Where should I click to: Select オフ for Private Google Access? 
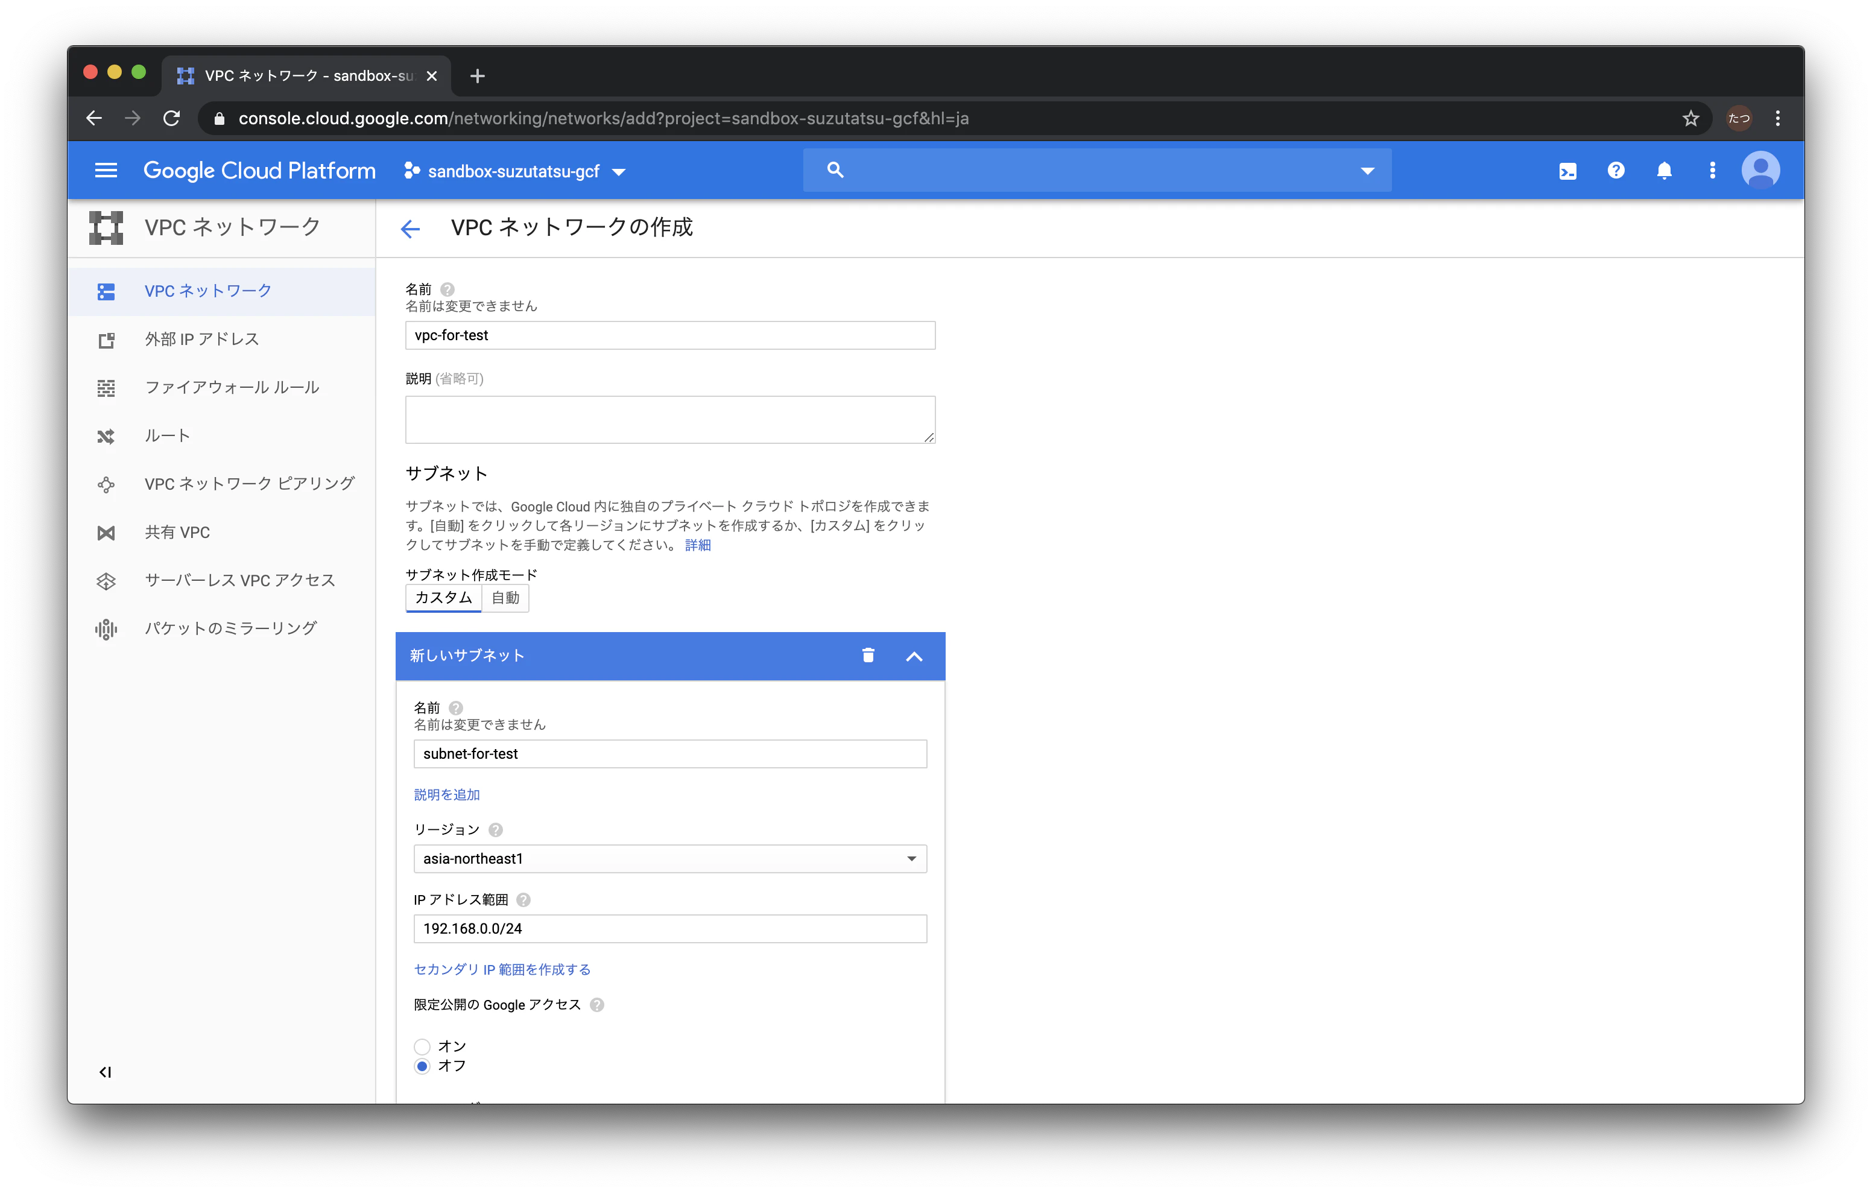pyautogui.click(x=422, y=1066)
